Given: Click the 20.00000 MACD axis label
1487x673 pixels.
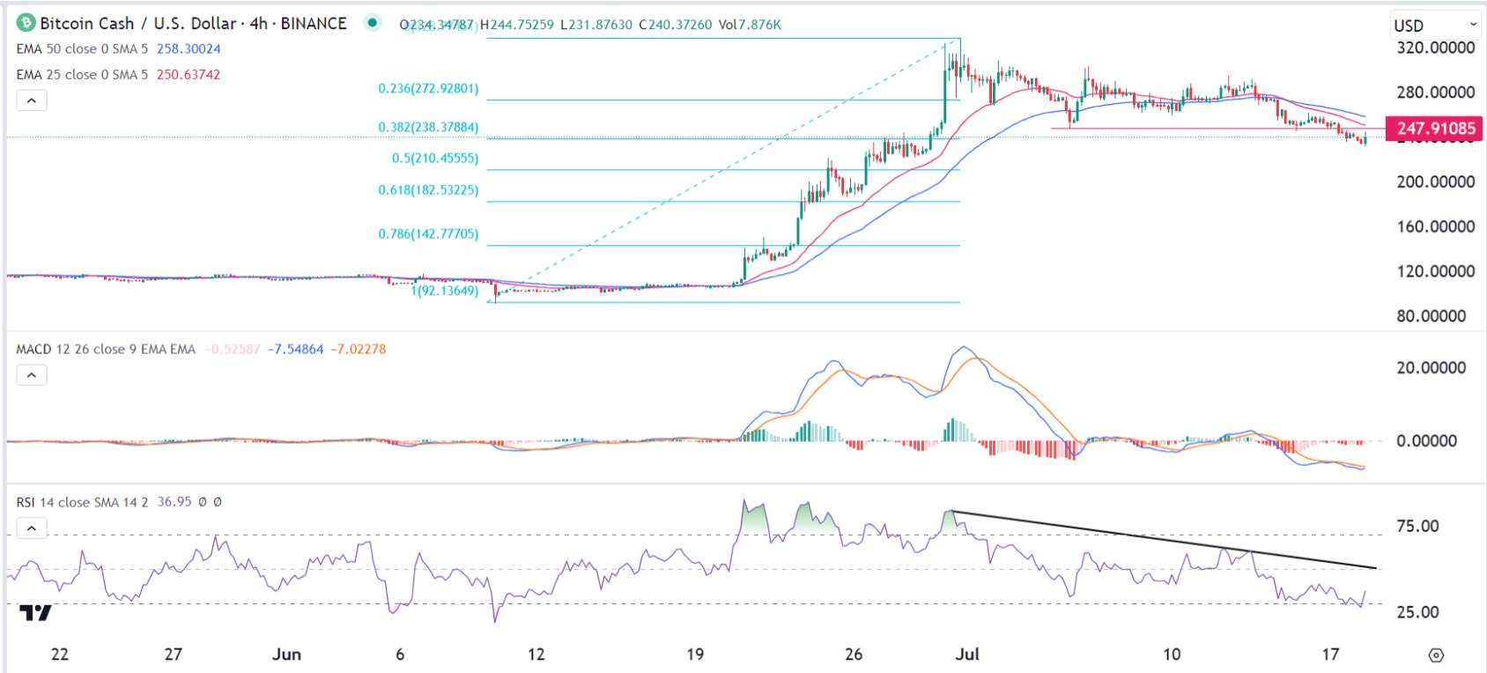Looking at the screenshot, I should click(1431, 368).
